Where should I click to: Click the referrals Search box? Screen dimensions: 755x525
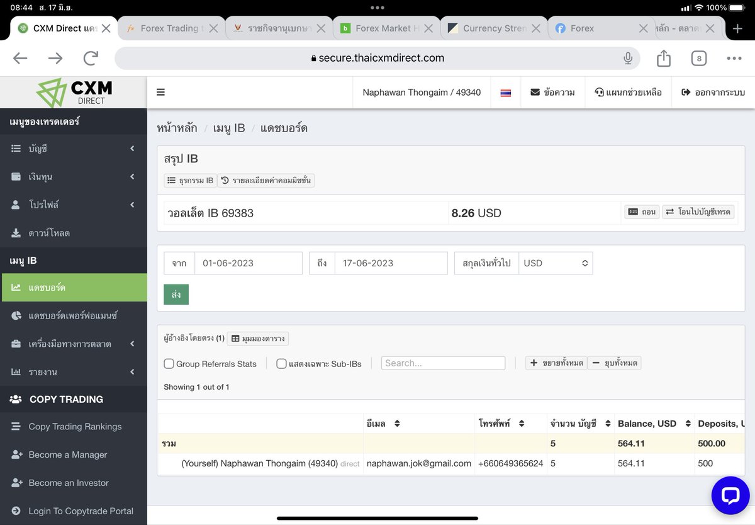click(443, 363)
